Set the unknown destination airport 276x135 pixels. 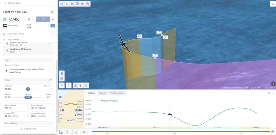tap(43, 19)
